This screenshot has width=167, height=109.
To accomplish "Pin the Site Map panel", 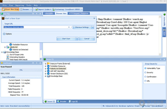I will point(37,14).
